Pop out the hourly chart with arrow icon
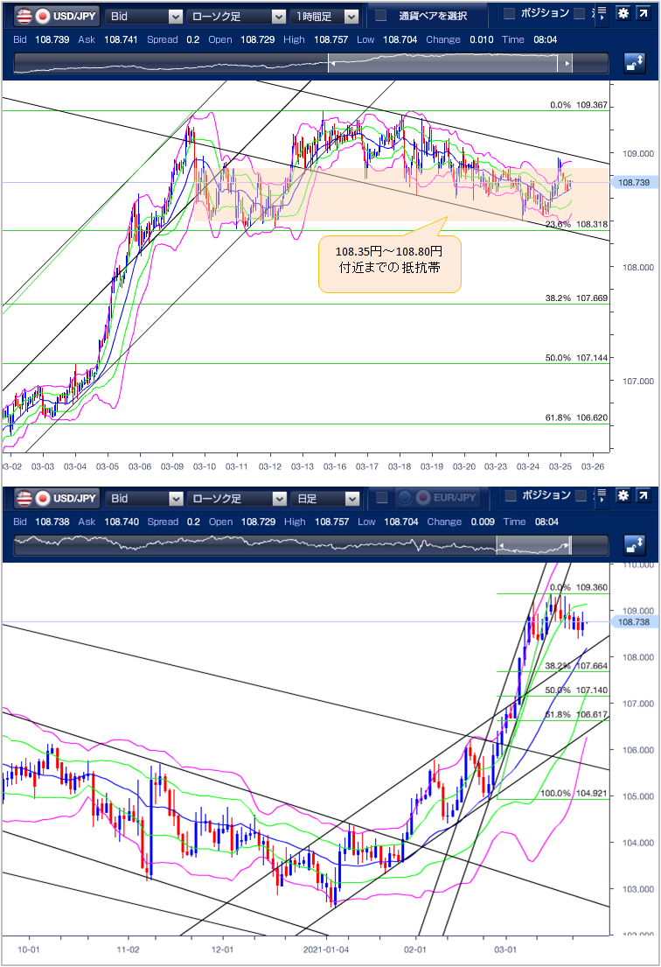Viewport: 661px width, 967px height. [644, 14]
